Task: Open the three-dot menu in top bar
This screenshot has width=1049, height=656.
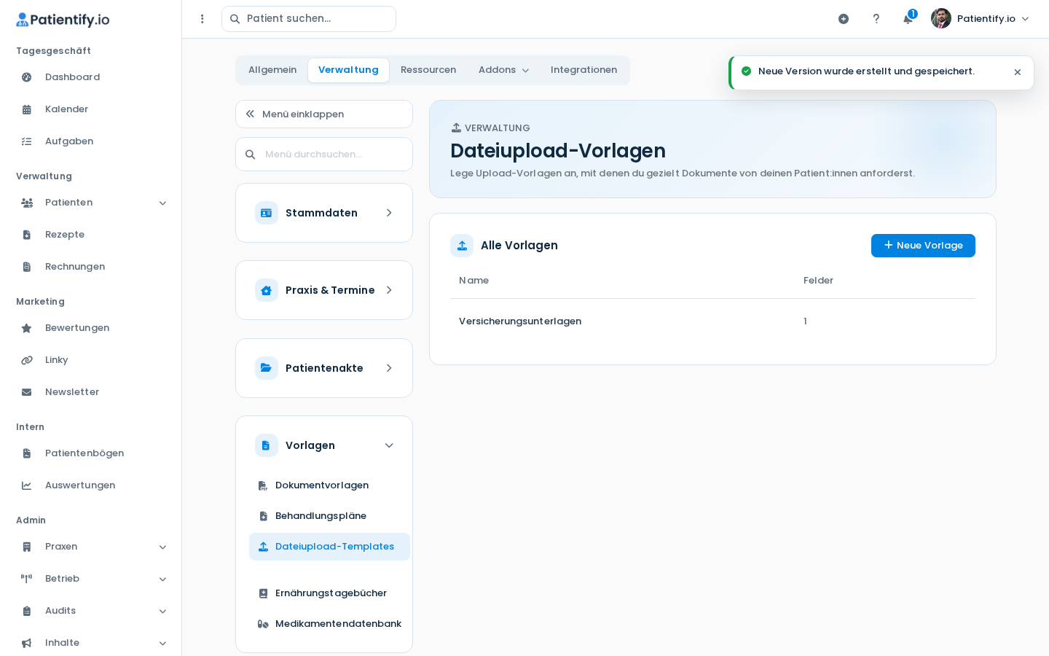Action: pyautogui.click(x=203, y=19)
